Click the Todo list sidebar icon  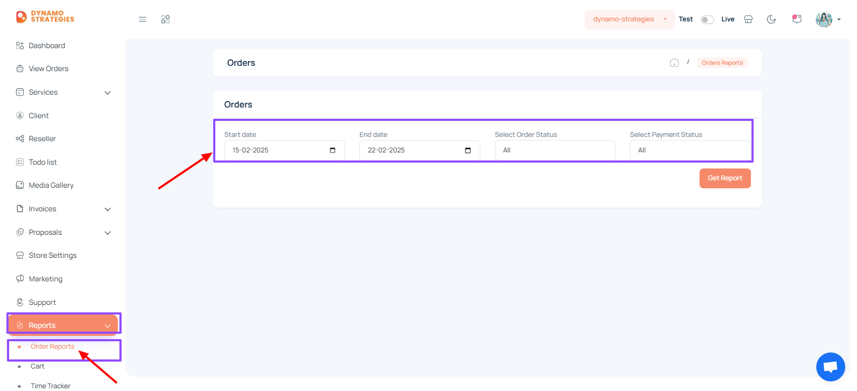20,162
